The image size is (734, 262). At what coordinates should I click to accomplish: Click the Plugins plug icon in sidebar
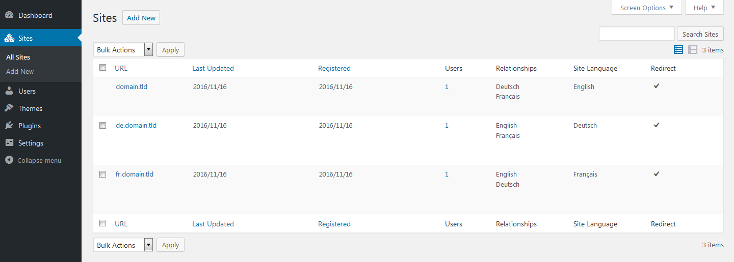[x=9, y=126]
